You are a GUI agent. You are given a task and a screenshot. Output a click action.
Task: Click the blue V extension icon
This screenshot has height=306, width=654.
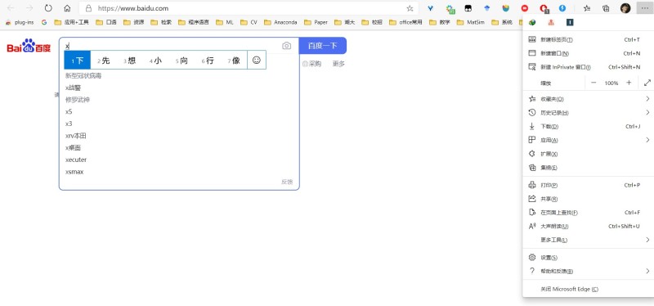pyautogui.click(x=431, y=8)
